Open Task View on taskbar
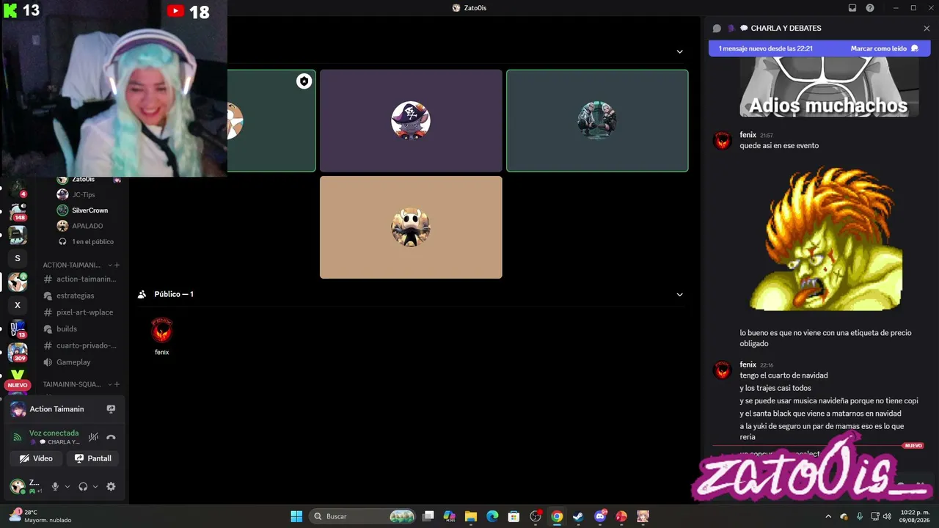 [x=428, y=516]
